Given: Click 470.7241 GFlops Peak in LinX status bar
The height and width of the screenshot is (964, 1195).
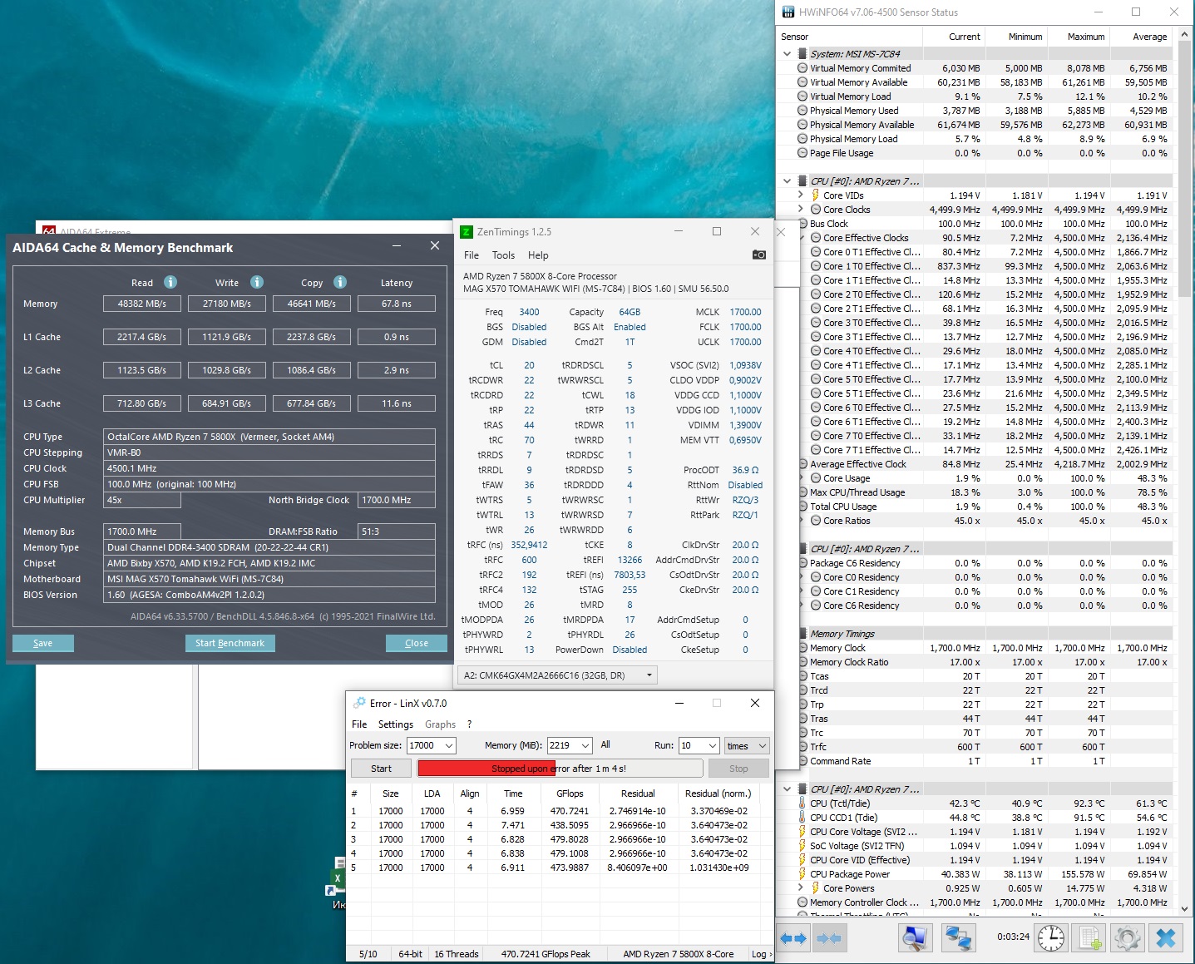Looking at the screenshot, I should [x=546, y=954].
